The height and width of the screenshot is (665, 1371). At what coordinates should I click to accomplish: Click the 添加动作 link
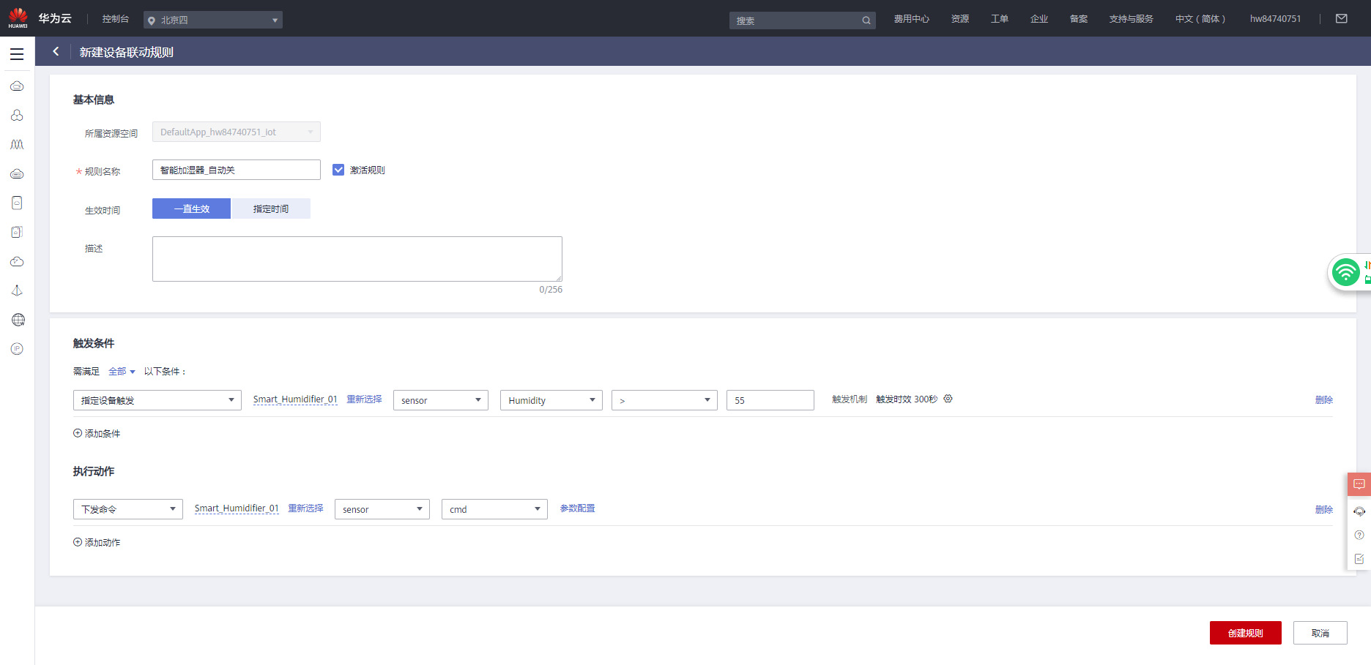(103, 543)
